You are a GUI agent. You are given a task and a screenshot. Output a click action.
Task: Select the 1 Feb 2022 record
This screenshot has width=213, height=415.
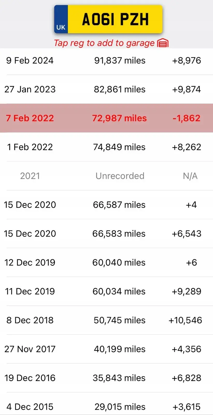click(106, 147)
